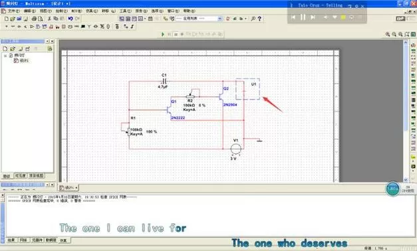Image resolution: width=417 pixels, height=251 pixels.
Task: Open the dropdown arrow next to the layout icon
Action: point(145,19)
